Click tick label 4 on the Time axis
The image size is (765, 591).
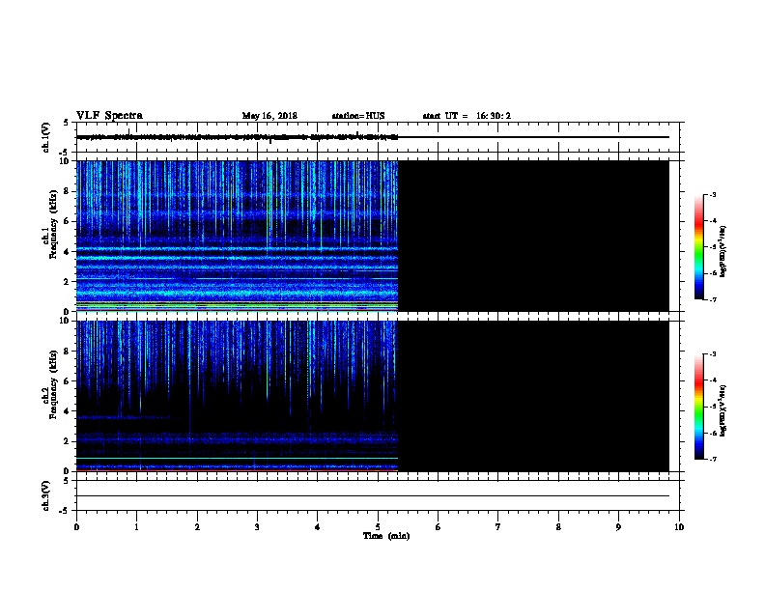tap(318, 527)
